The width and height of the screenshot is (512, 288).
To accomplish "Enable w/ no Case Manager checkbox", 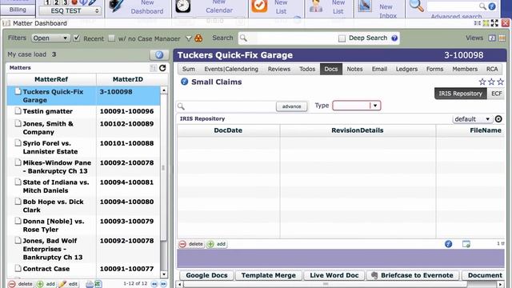I will coord(112,38).
